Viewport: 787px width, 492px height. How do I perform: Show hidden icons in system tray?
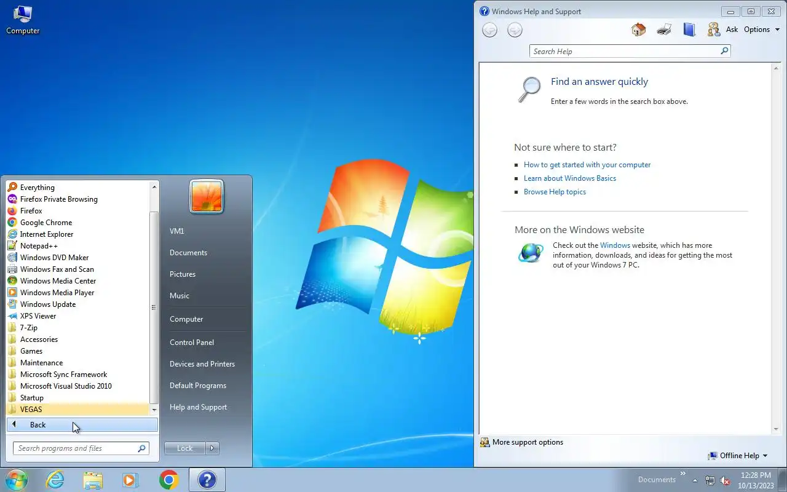(695, 480)
